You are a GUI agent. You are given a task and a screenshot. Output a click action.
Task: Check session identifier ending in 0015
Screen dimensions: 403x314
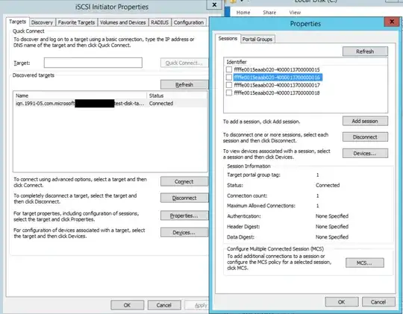coord(229,69)
